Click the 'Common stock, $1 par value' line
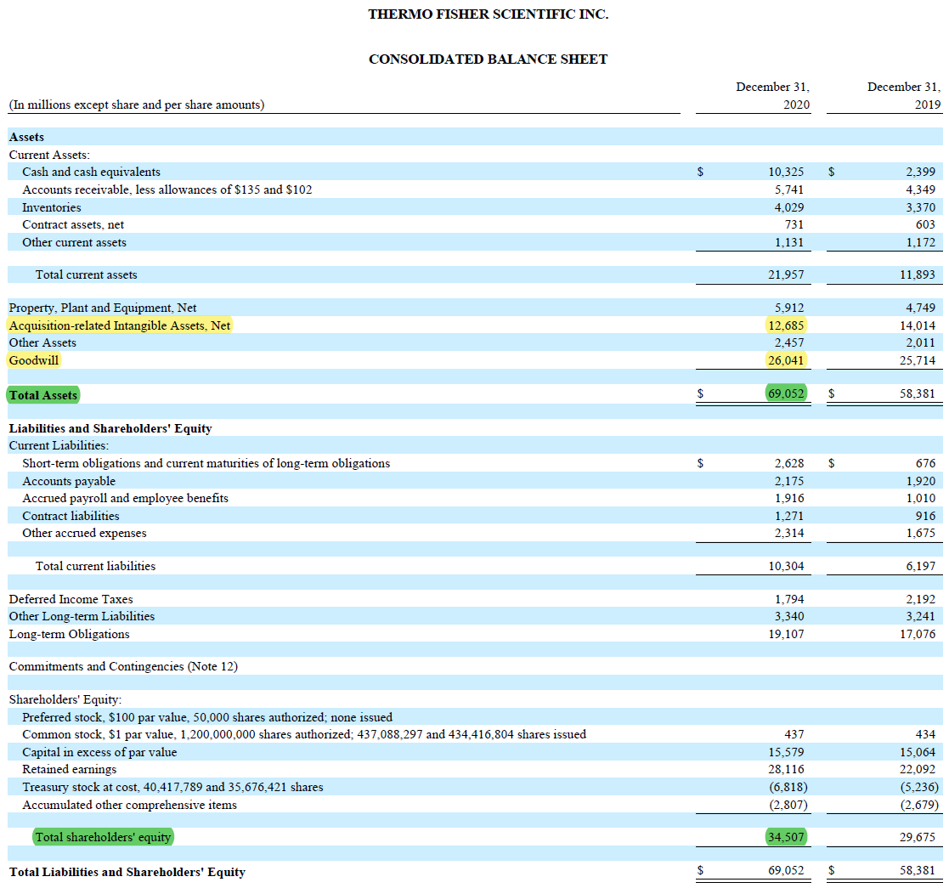 click(x=304, y=734)
